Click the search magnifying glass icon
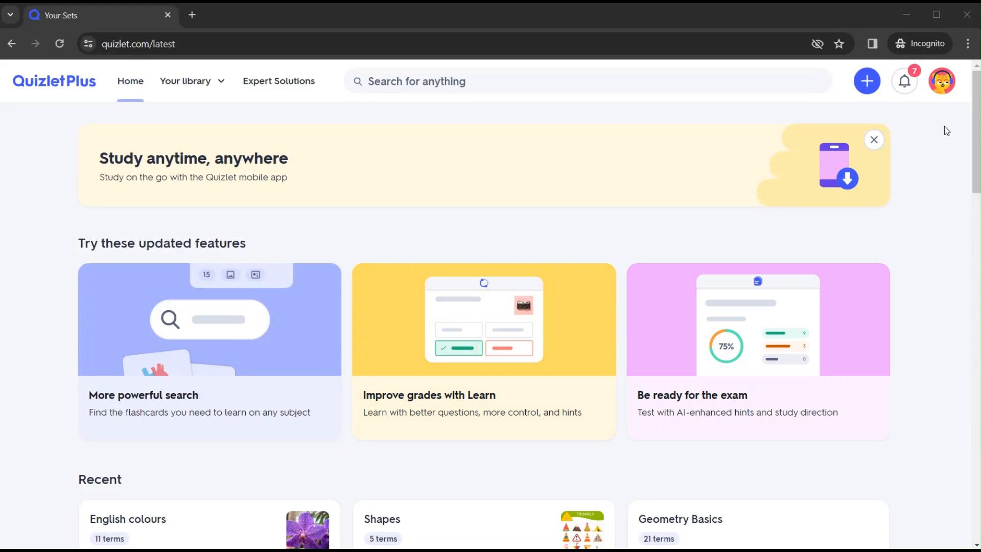The image size is (981, 552). [x=357, y=81]
